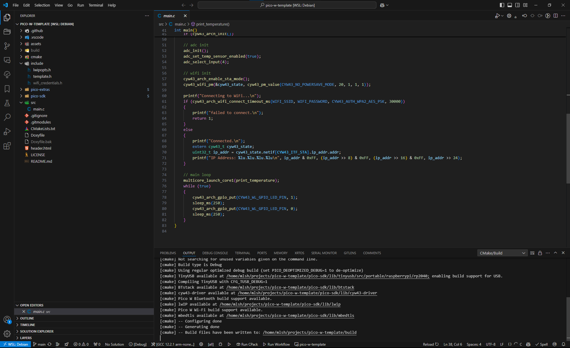Expand the pico-sdk folder
The image size is (570, 348).
point(38,96)
